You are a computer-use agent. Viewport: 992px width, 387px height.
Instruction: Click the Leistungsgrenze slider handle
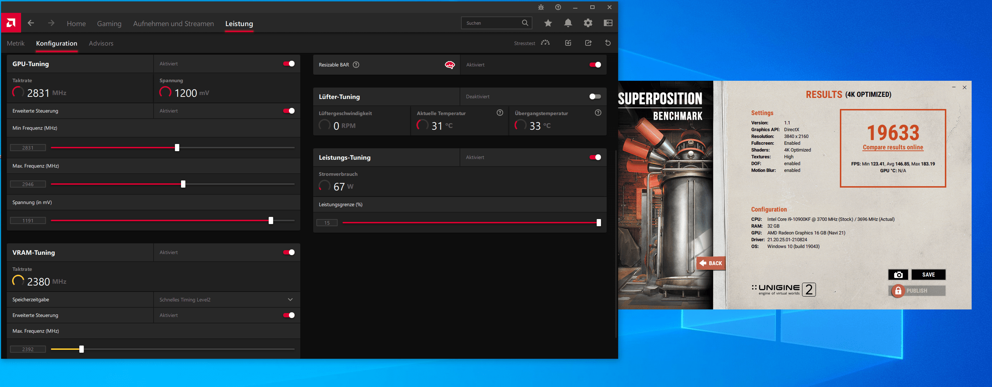click(x=599, y=222)
